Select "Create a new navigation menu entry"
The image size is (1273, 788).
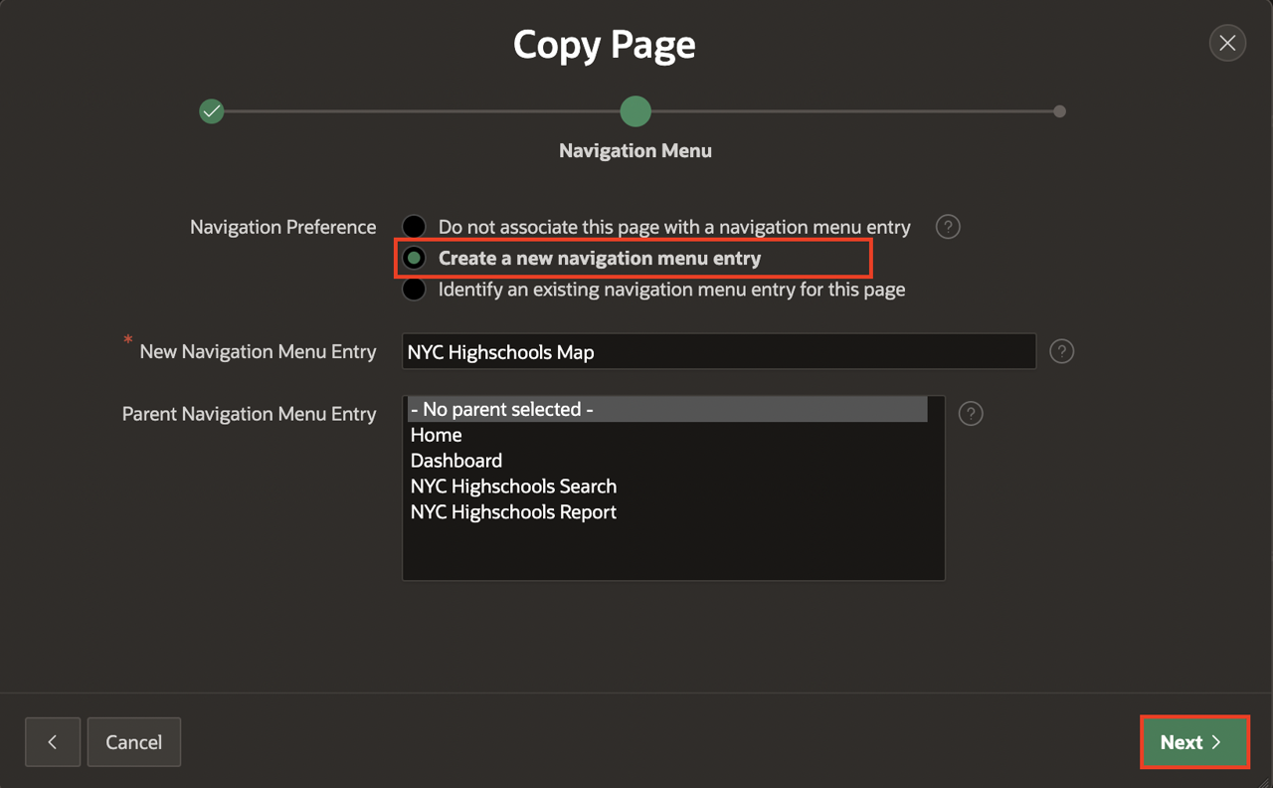click(414, 259)
